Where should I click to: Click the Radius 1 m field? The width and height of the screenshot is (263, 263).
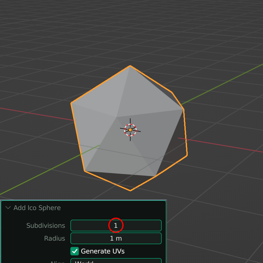(116, 238)
